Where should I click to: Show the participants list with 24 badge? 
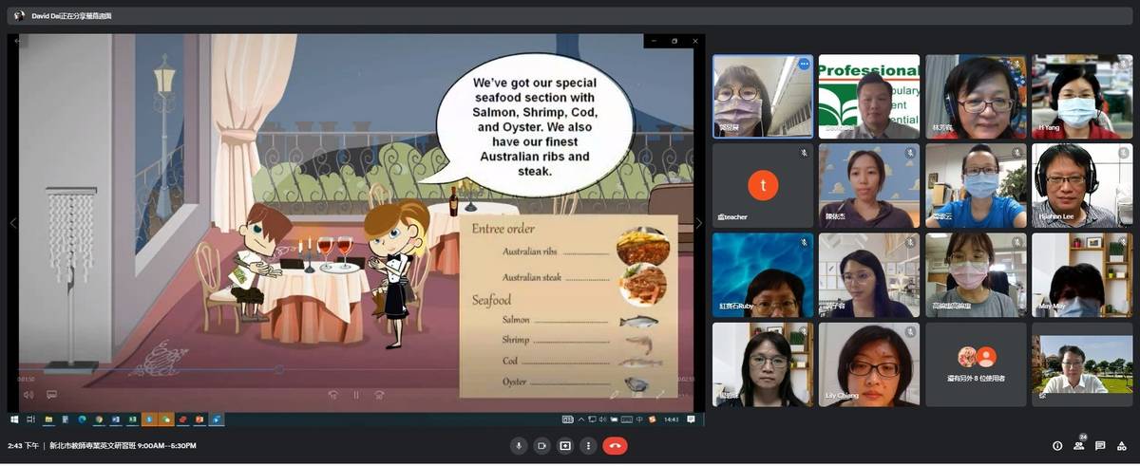click(1079, 444)
